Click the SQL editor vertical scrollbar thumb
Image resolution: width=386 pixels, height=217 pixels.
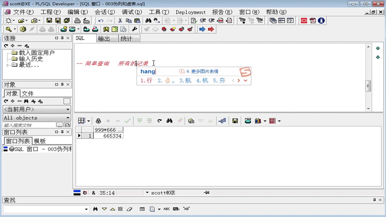coord(368,86)
